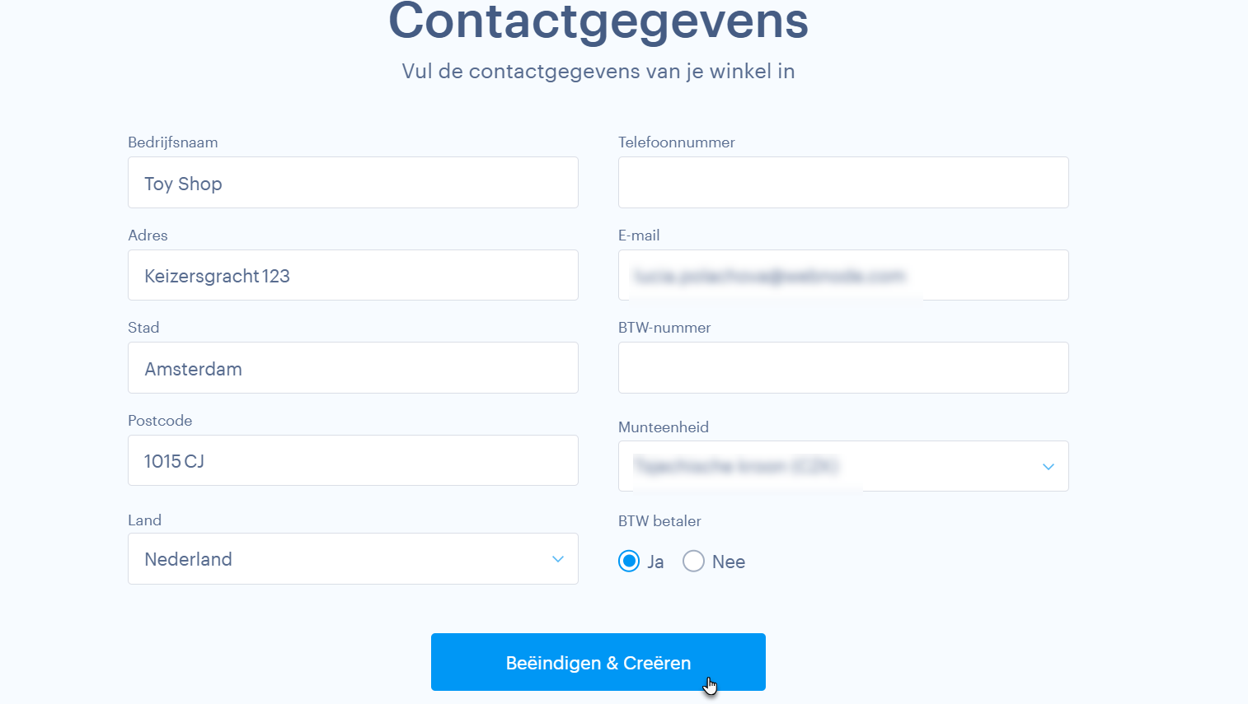Select the Ja radio button

[629, 562]
